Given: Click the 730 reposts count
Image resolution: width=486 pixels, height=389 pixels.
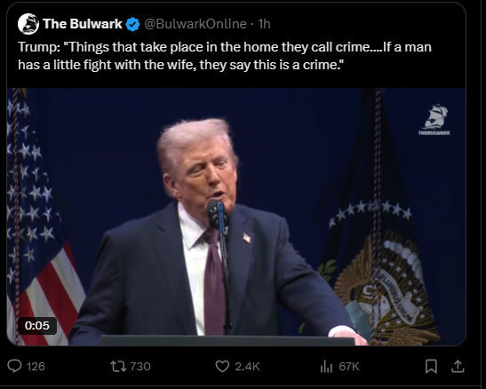Looking at the screenshot, I should click(x=140, y=367).
